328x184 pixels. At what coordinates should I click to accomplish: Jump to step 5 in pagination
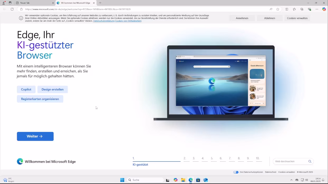pos(212,159)
